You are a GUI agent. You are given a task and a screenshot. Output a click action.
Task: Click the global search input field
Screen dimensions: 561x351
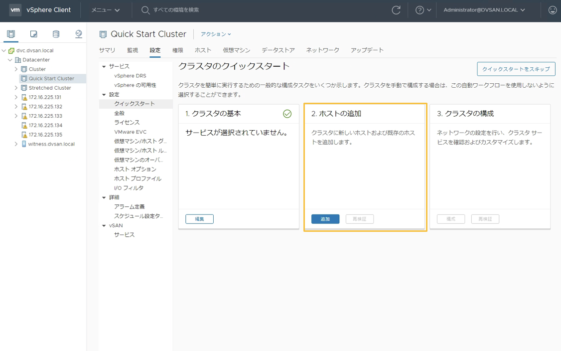coord(176,10)
